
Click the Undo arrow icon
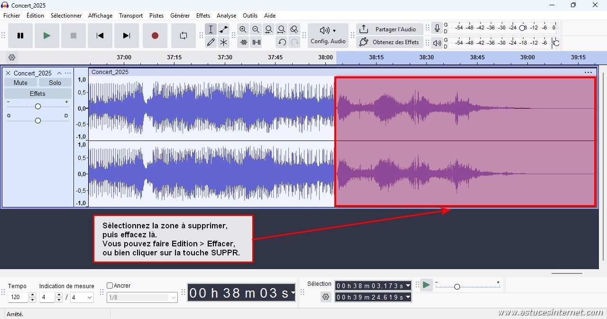(x=282, y=42)
